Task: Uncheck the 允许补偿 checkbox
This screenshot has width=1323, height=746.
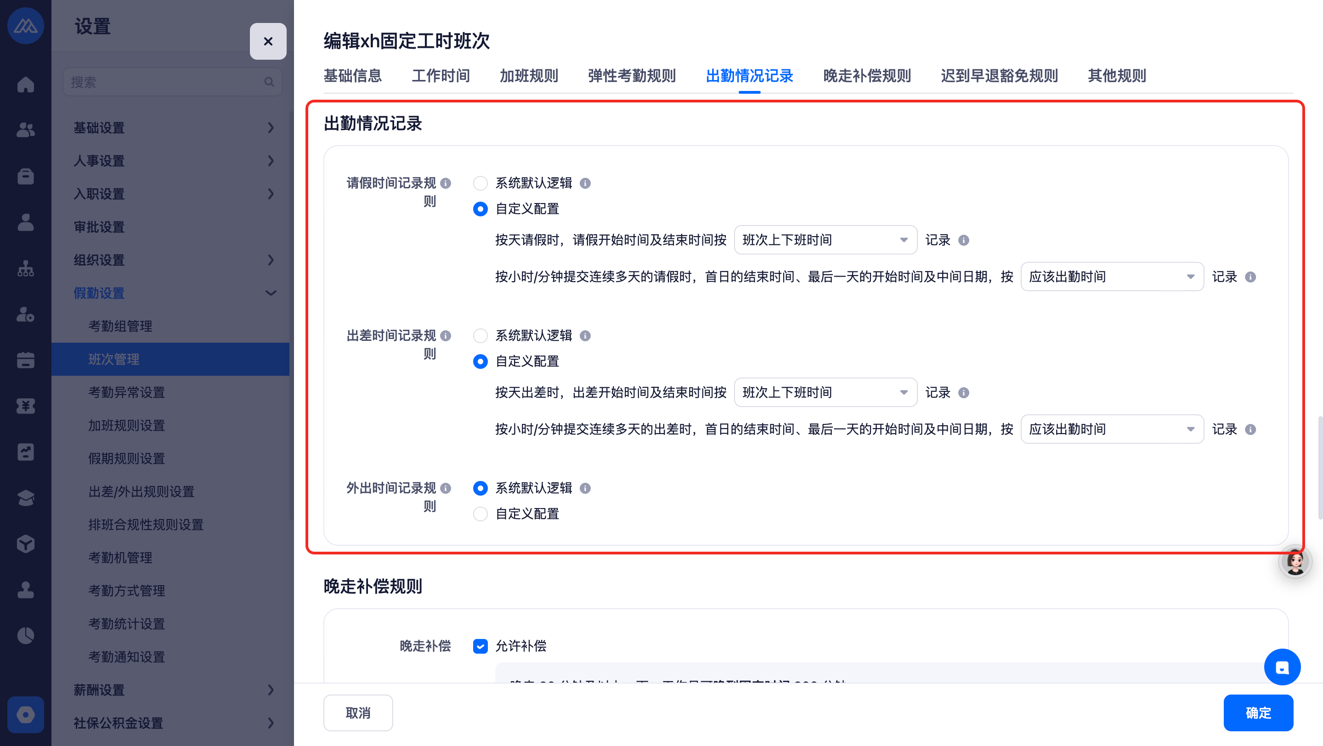Action: tap(480, 646)
